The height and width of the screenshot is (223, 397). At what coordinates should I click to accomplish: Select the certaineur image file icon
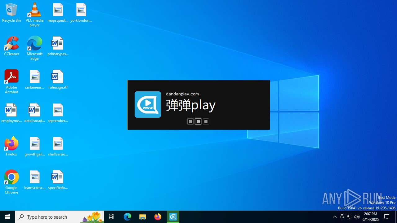pyautogui.click(x=34, y=80)
